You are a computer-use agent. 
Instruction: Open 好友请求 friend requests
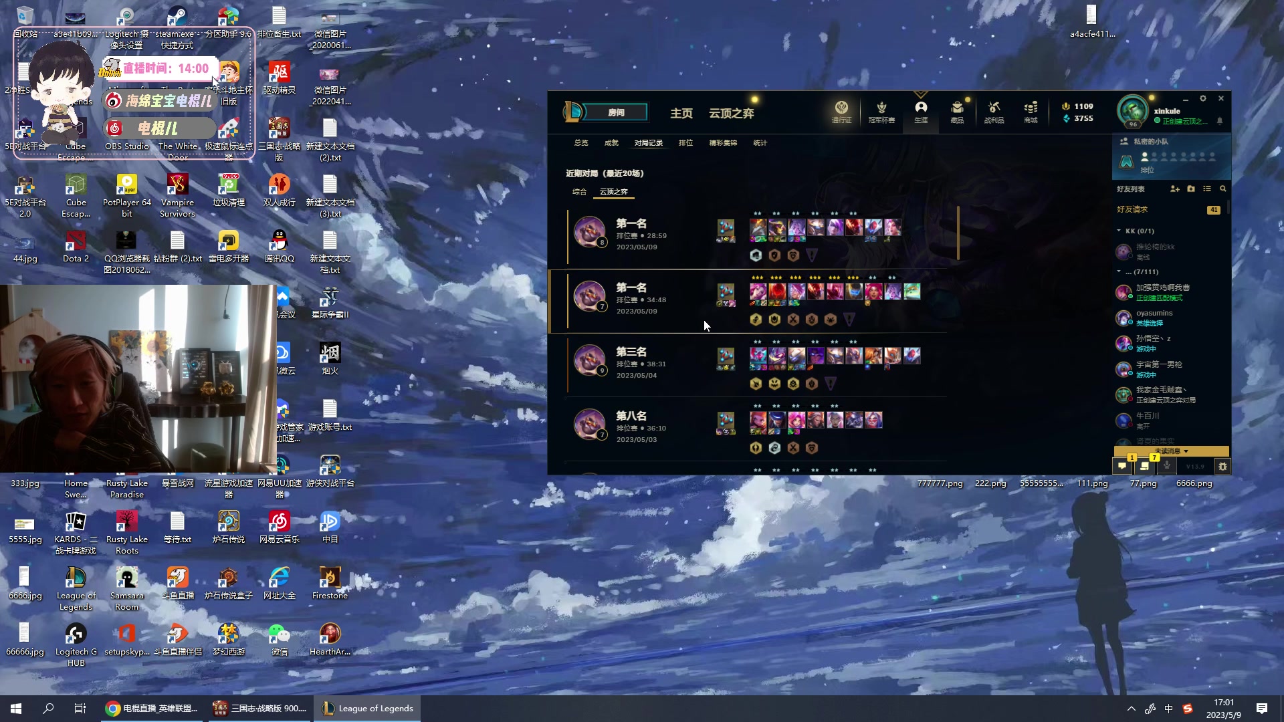[x=1169, y=209]
